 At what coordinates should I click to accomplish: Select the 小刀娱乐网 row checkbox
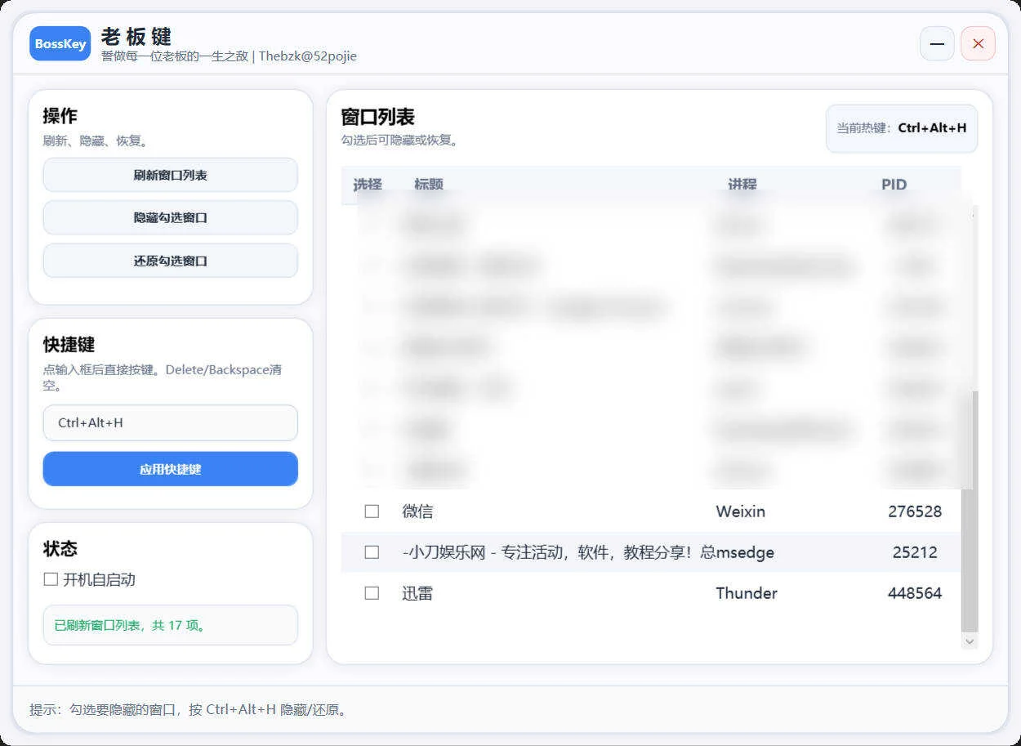[x=372, y=552]
